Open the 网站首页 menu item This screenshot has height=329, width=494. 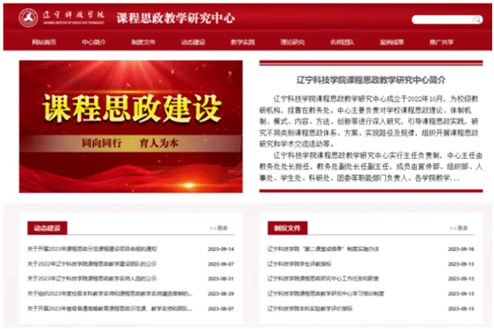pos(43,43)
